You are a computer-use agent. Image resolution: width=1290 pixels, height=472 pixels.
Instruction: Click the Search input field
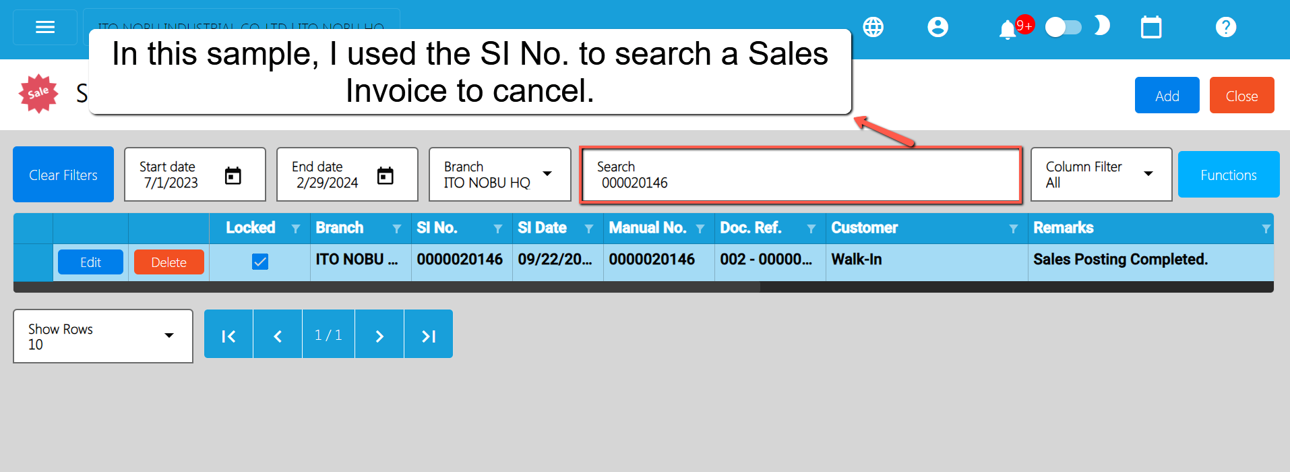pyautogui.click(x=801, y=175)
